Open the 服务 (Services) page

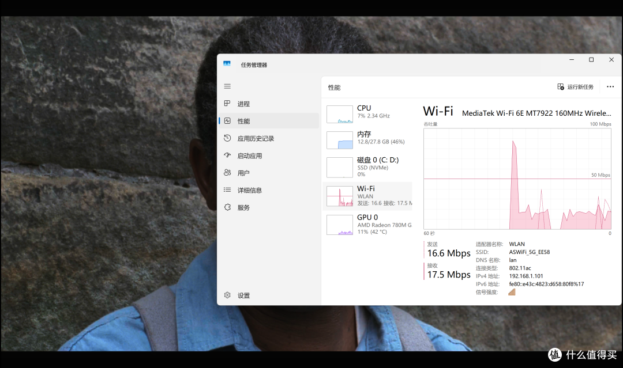point(269,207)
